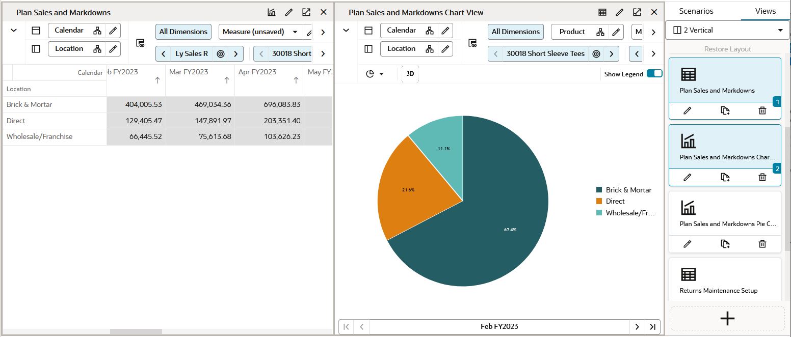Select Returns Maintenance Setup view card
The width and height of the screenshot is (791, 337).
click(725, 280)
